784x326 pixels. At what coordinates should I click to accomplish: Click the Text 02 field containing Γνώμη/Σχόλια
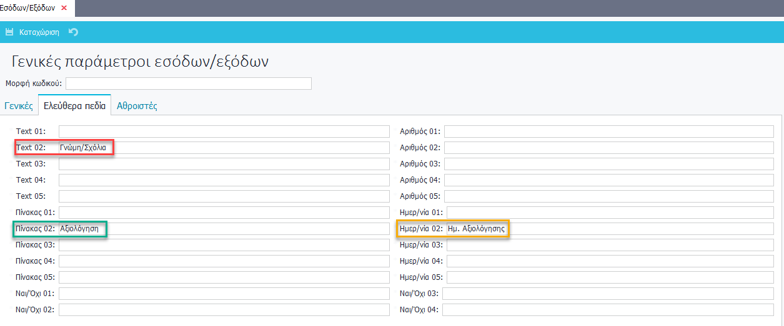point(224,148)
